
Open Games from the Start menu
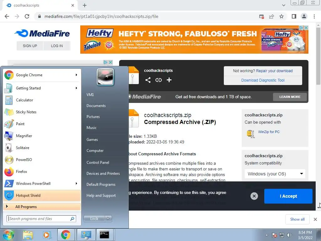point(92,140)
